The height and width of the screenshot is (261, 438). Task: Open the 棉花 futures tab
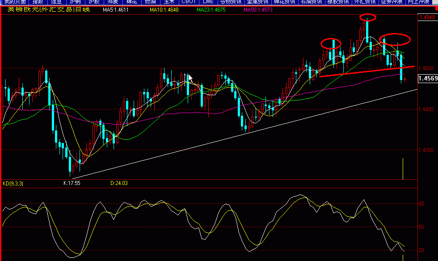point(131,2)
